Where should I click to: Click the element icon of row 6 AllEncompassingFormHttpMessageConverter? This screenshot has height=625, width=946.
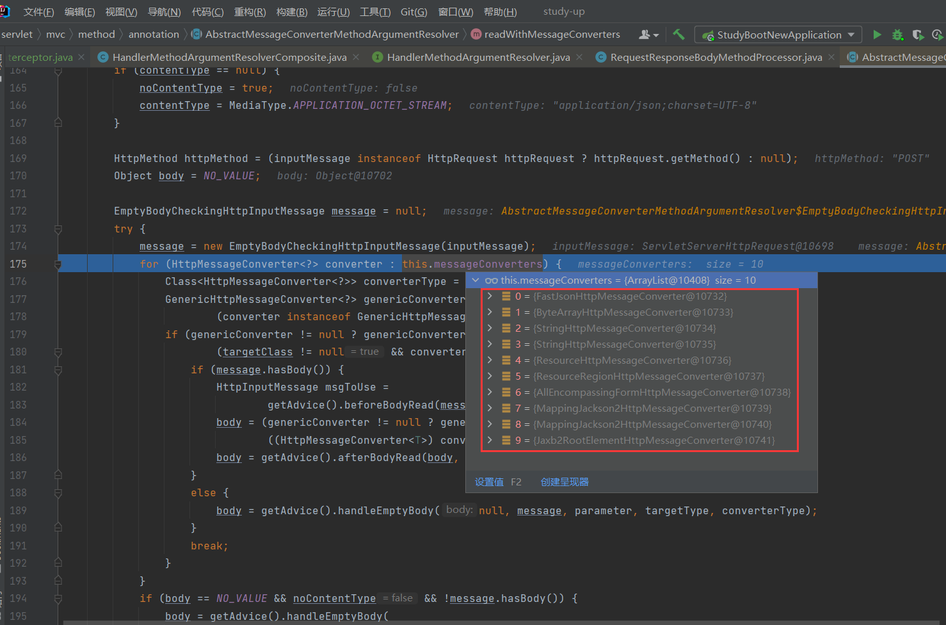(506, 393)
